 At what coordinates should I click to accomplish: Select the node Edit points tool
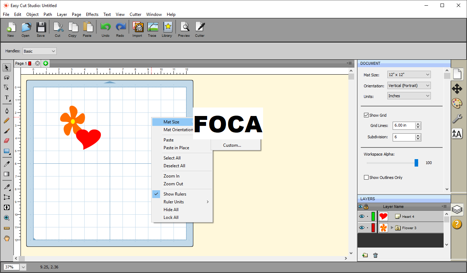7,87
